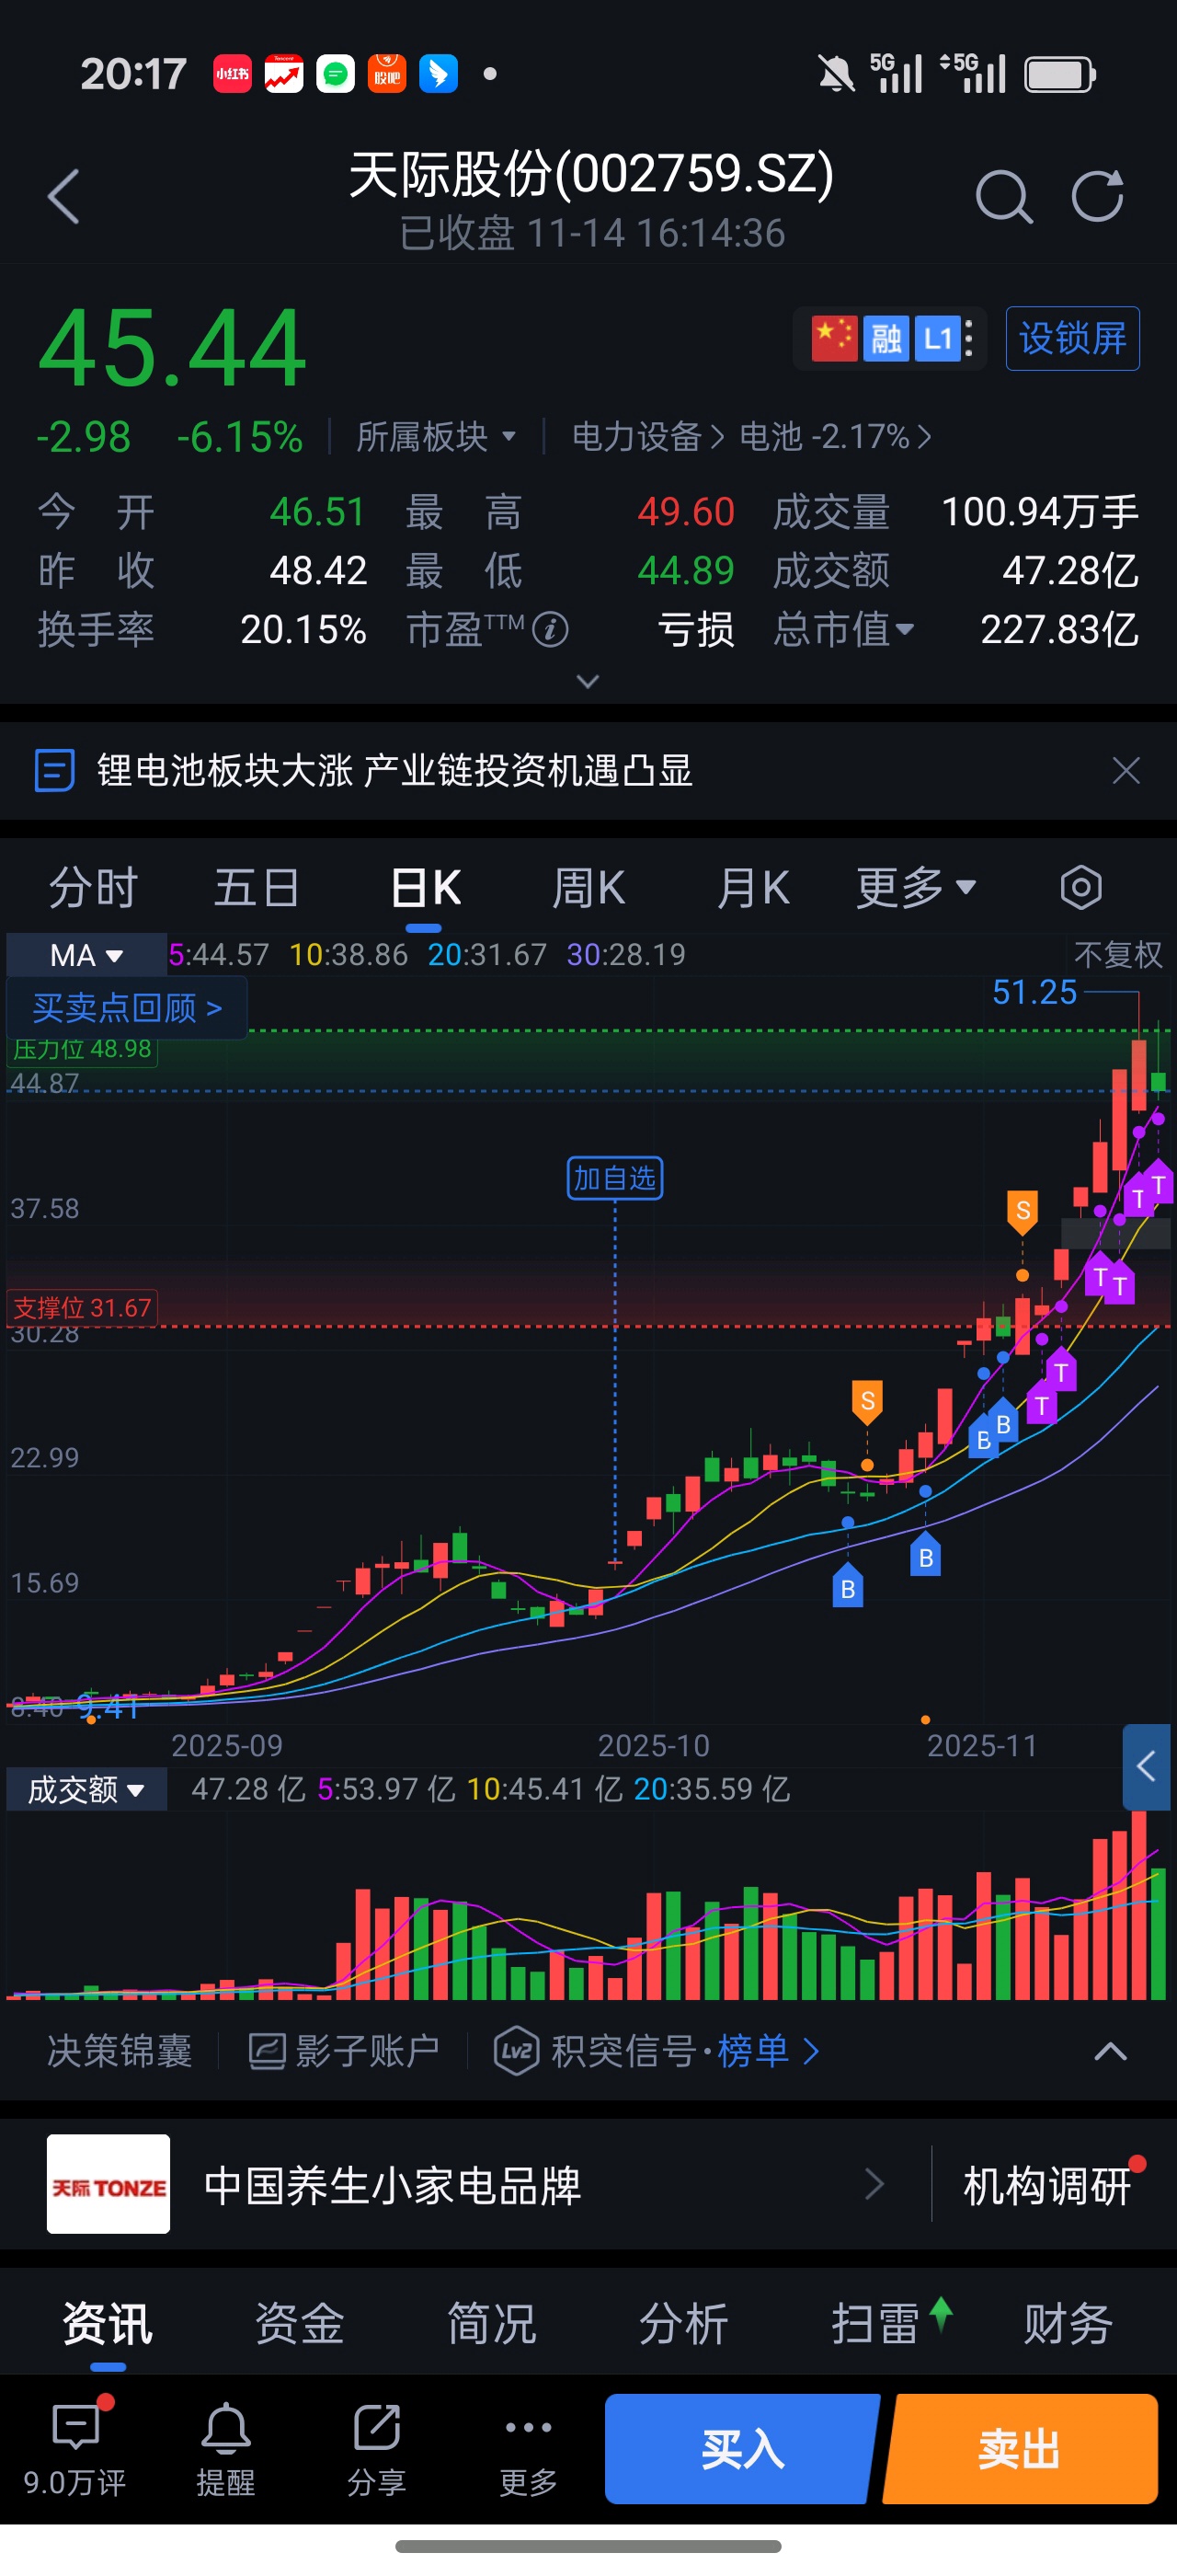
Task: Change 不复权 price adjustment mode
Action: pos(1118,955)
